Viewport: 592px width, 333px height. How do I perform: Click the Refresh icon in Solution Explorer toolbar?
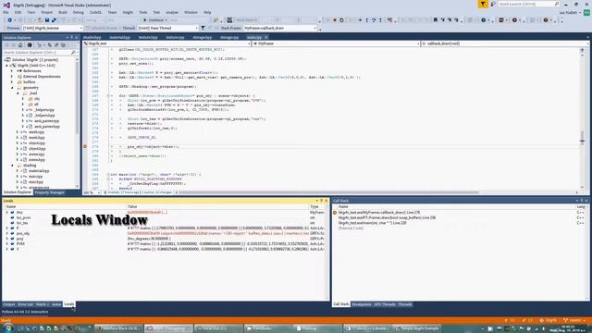tap(49, 45)
